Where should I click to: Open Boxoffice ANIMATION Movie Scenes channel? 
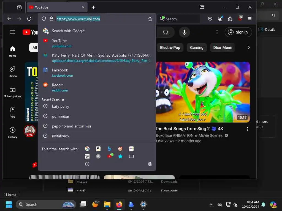[189, 135]
